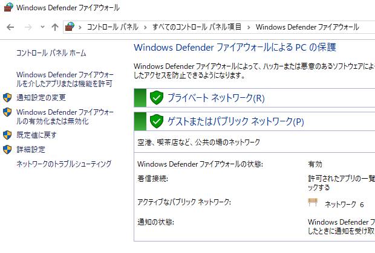Expand the chevron after すべてのコントロール パネル項目

[x=247, y=27]
